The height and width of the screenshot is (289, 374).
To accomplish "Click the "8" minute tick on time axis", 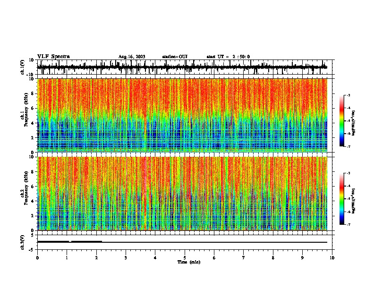I will pos(273,258).
